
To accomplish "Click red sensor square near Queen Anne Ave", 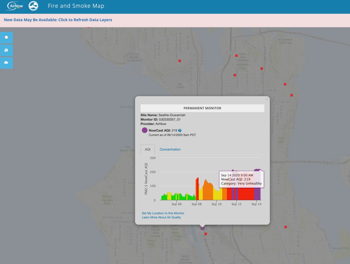I will [x=180, y=61].
